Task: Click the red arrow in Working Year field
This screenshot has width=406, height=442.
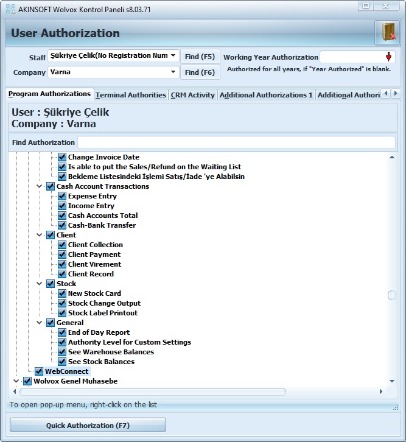Action: 388,57
